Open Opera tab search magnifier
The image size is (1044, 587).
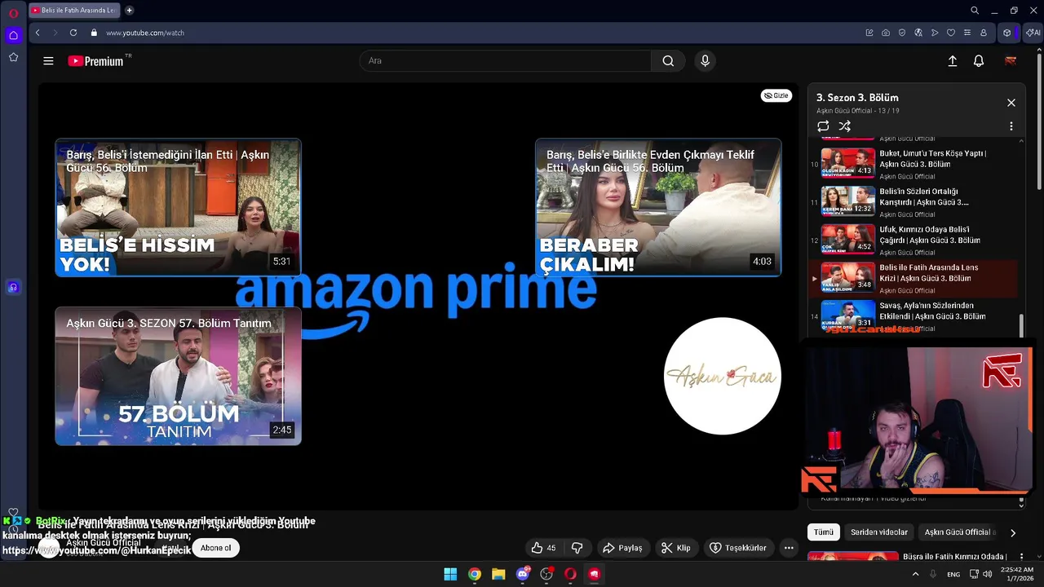coord(975,11)
